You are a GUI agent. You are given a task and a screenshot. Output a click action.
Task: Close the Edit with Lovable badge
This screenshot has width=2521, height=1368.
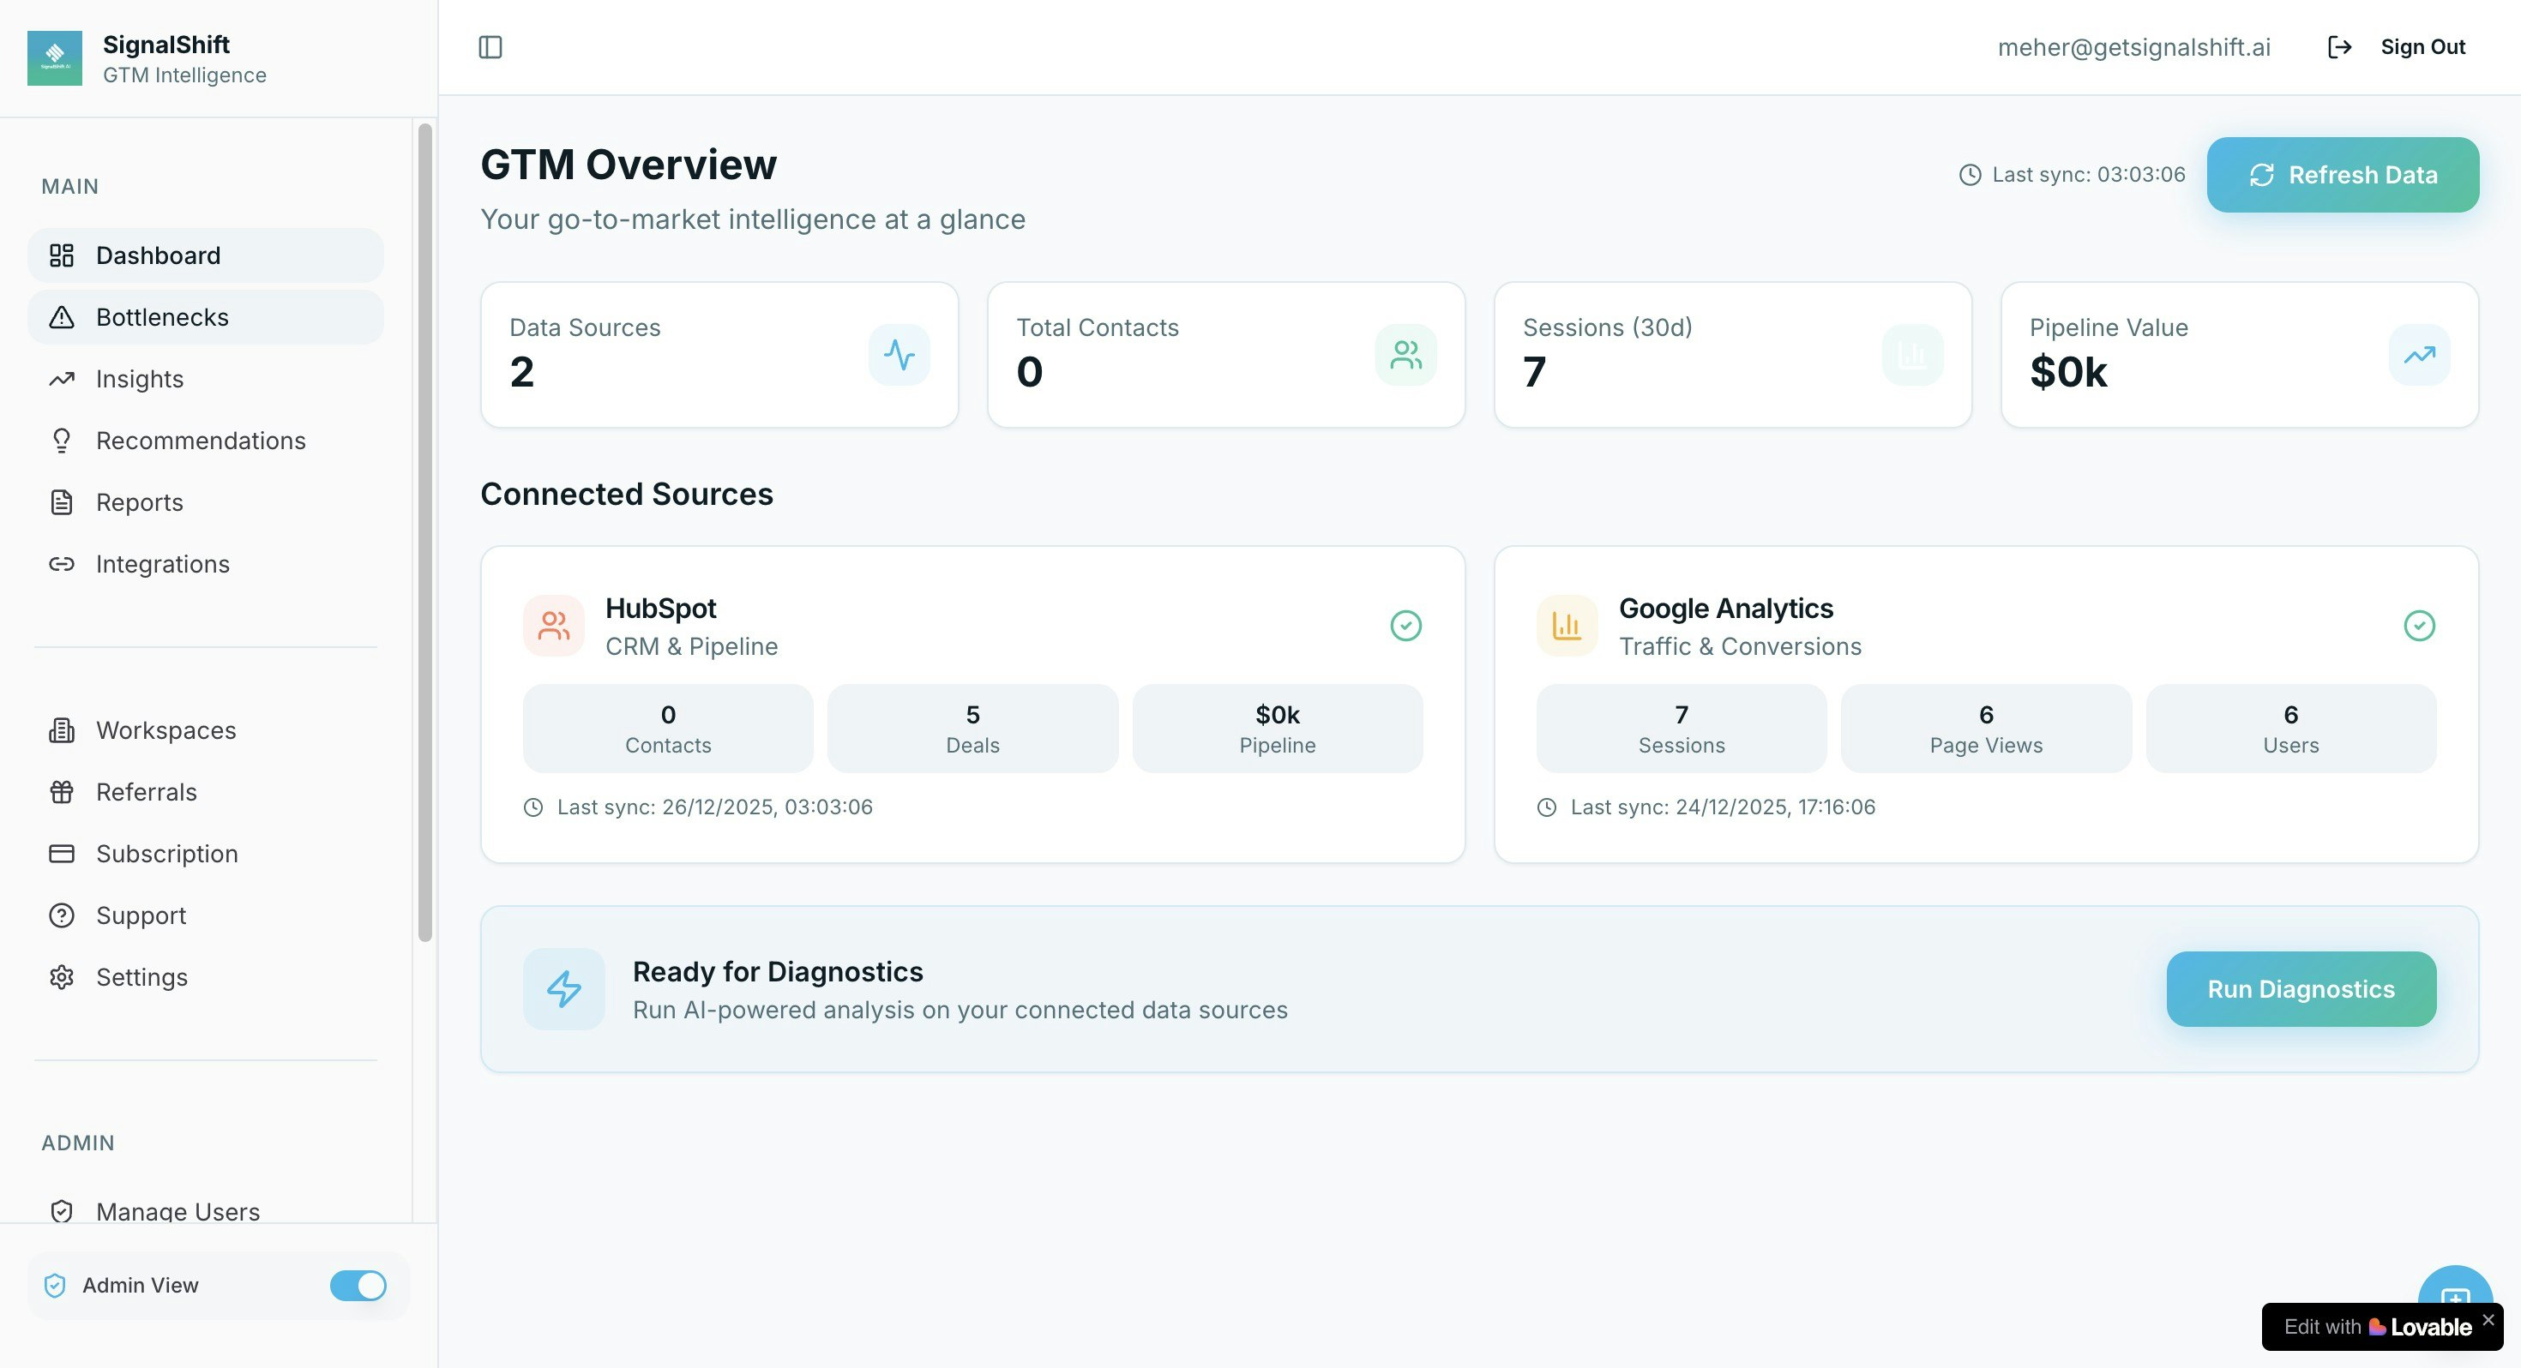[2488, 1319]
